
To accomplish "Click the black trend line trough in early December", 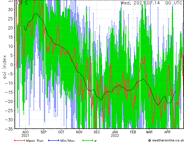I will 101,100.
